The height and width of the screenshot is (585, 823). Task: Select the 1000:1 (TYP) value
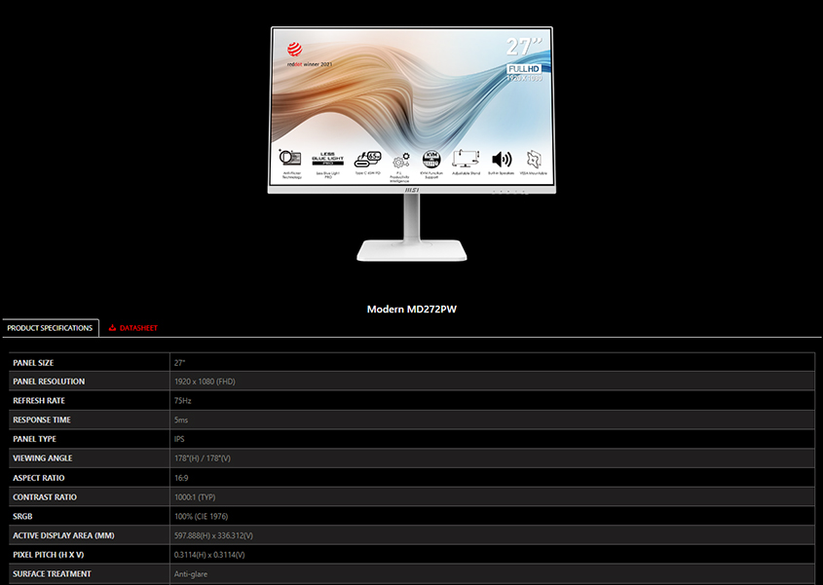click(195, 496)
